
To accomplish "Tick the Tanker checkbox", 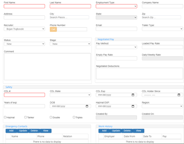I will click(x=26, y=117).
